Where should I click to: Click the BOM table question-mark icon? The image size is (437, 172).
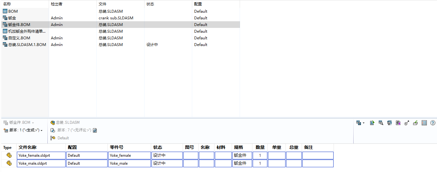tap(389, 123)
